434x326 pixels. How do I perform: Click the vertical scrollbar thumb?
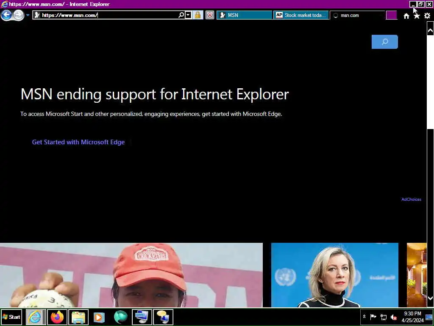click(x=431, y=82)
